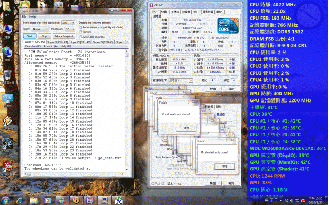Toggle the Themes checkbox in Hyper PI
Image resolution: width=330 pixels, height=205 pixels.
[x=80, y=32]
